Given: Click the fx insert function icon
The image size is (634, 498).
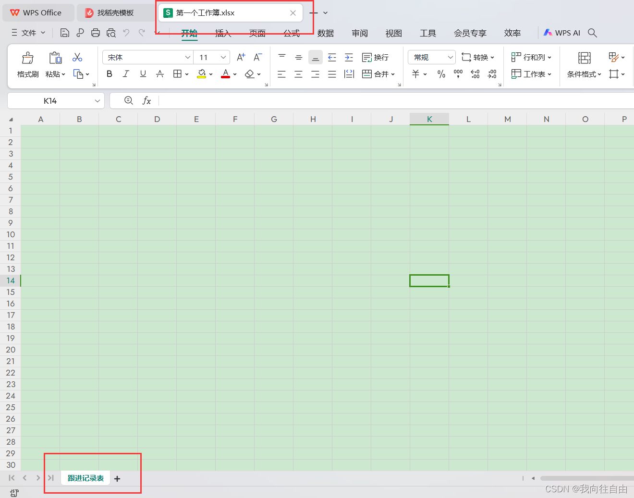Looking at the screenshot, I should coord(146,100).
